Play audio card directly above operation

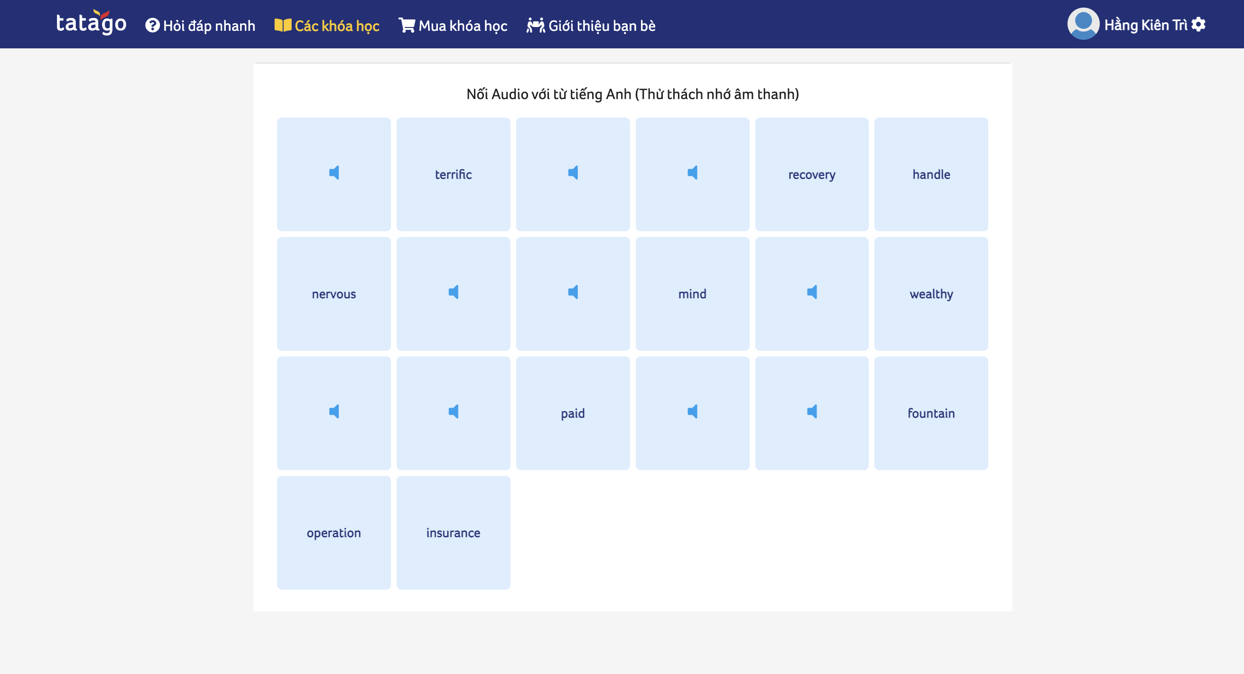coord(334,412)
